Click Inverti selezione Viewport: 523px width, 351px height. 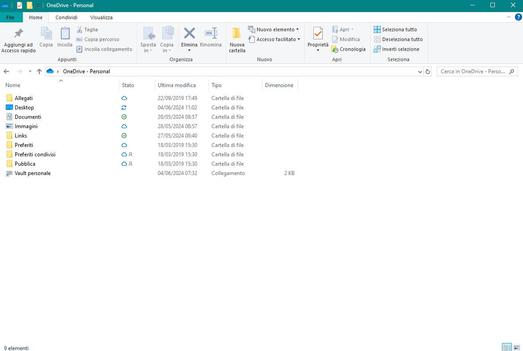[397, 49]
